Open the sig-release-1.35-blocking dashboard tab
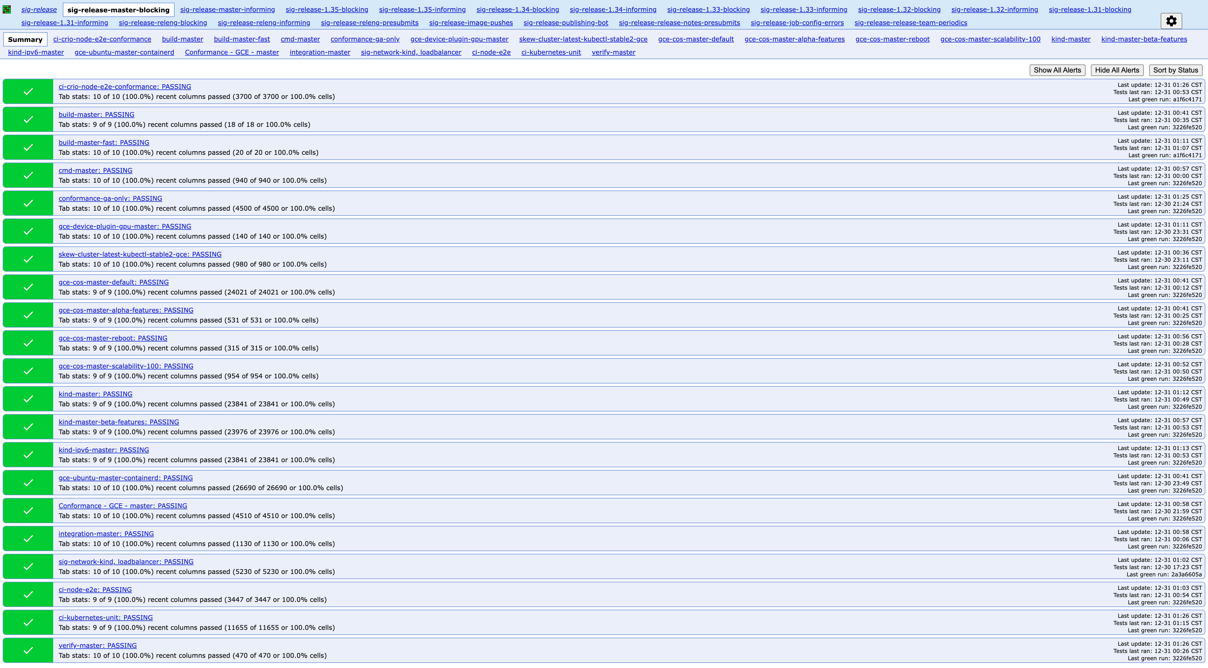Viewport: 1208px width, 668px height. tap(327, 9)
